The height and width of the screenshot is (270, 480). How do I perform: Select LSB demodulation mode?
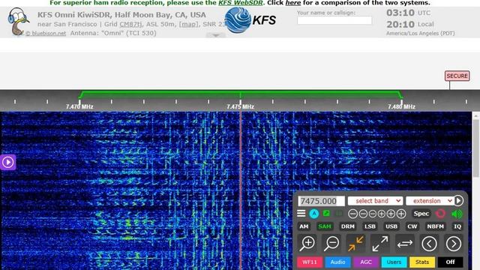click(370, 226)
